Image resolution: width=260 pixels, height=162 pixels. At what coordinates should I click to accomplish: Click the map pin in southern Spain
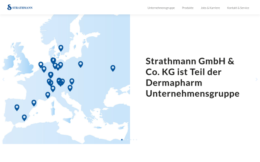click(24, 118)
